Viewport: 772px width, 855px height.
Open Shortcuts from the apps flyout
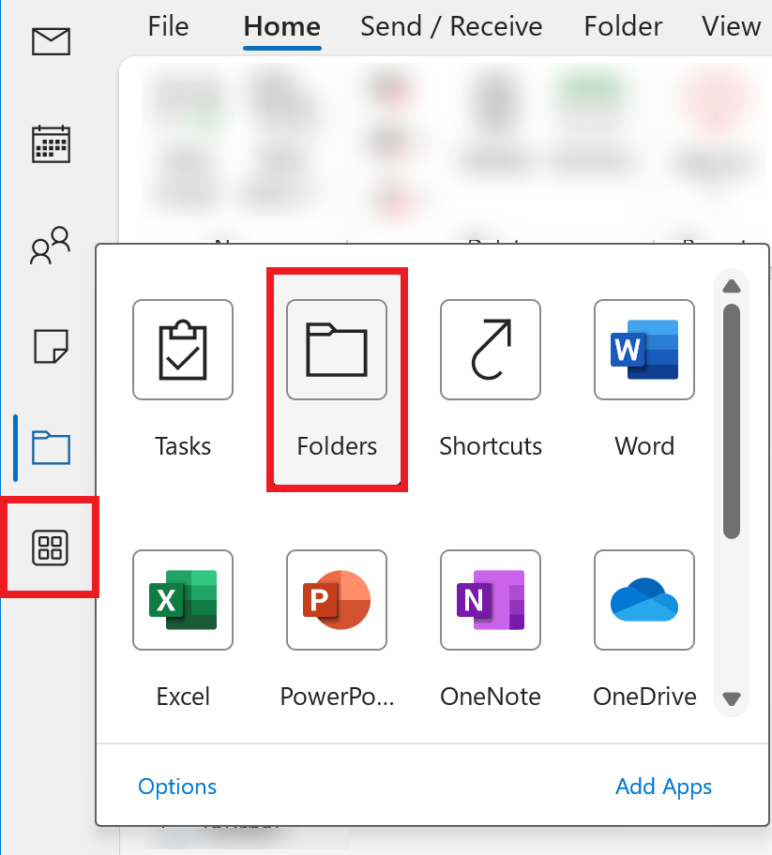(491, 350)
